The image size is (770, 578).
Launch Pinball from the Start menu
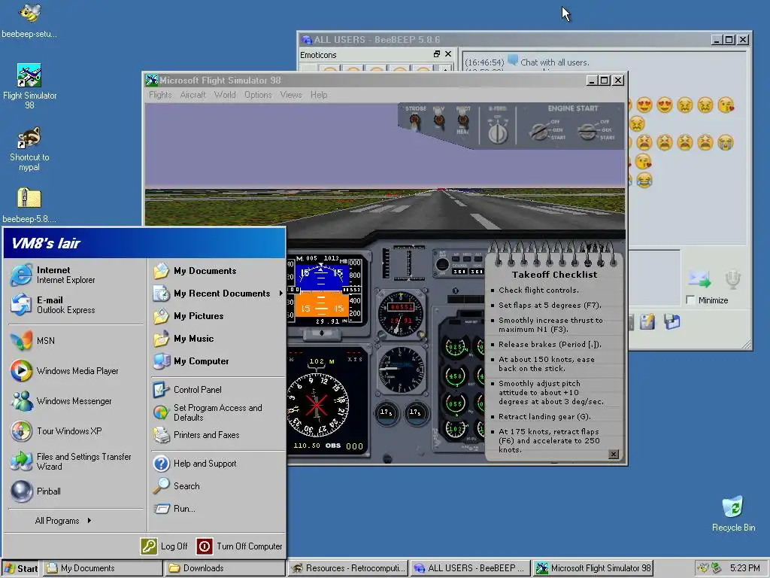(76, 491)
